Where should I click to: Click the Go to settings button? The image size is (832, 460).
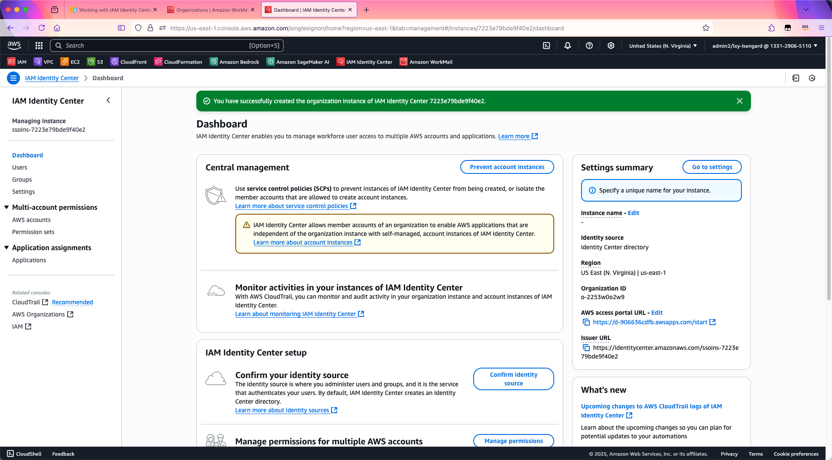click(712, 167)
